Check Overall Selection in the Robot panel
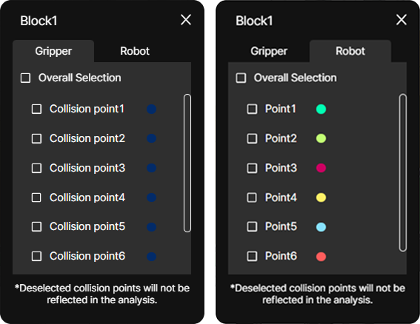The height and width of the screenshot is (324, 420). (241, 78)
